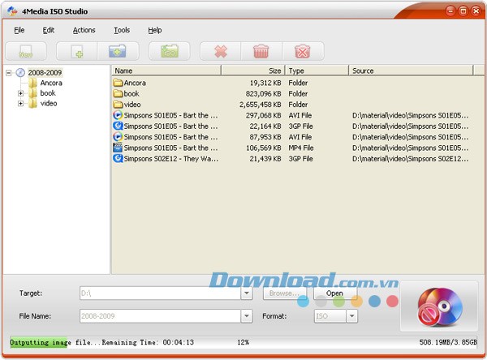Sort the file list by Size column

pyautogui.click(x=252, y=71)
